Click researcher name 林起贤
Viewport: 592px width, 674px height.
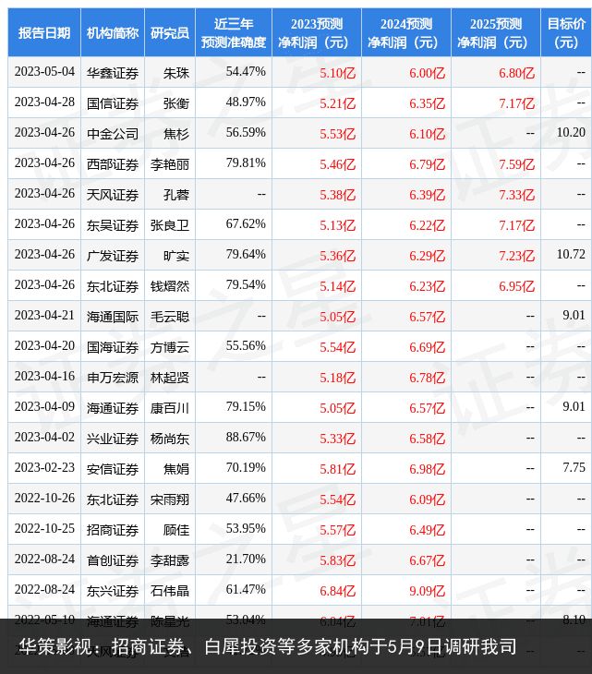tap(170, 378)
